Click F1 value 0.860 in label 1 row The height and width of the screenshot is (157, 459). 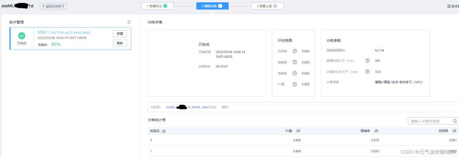[x=297, y=152]
